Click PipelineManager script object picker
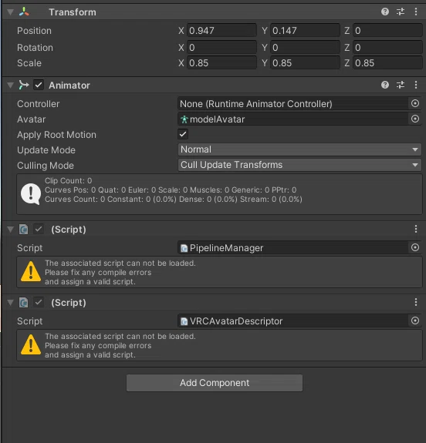Viewport: 426px width, 443px height. 415,247
